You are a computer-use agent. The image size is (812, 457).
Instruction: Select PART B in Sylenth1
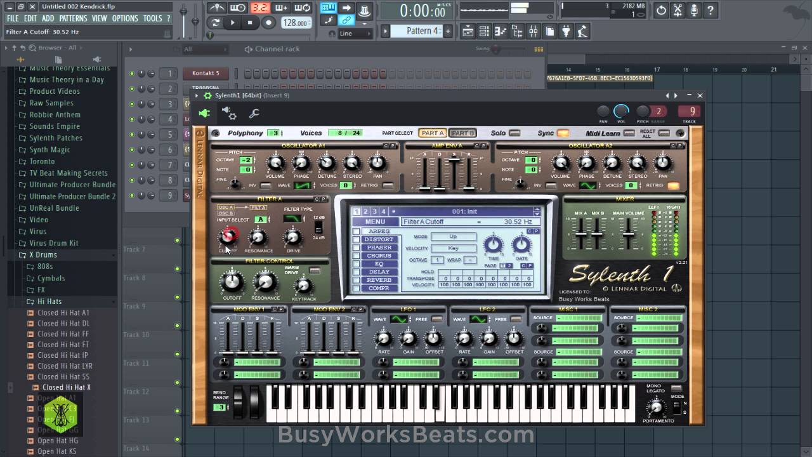[x=462, y=133]
